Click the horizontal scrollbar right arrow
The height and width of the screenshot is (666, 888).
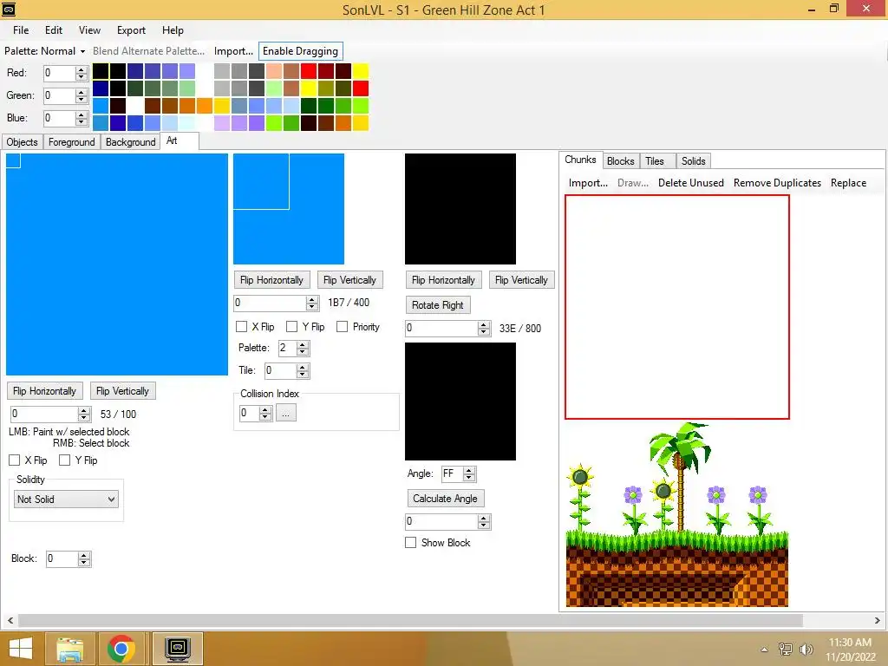pos(878,620)
